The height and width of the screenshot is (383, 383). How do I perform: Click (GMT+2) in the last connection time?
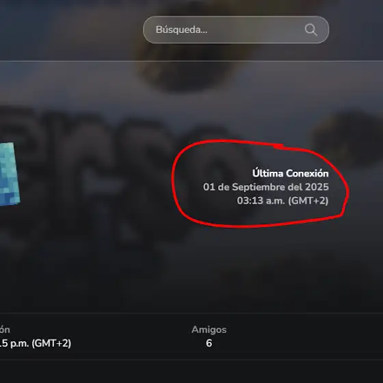pos(308,200)
